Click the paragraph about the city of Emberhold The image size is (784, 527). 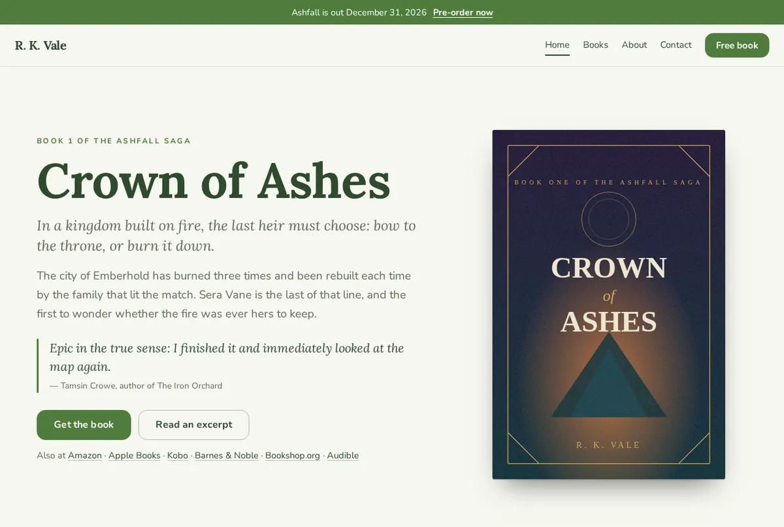224,295
